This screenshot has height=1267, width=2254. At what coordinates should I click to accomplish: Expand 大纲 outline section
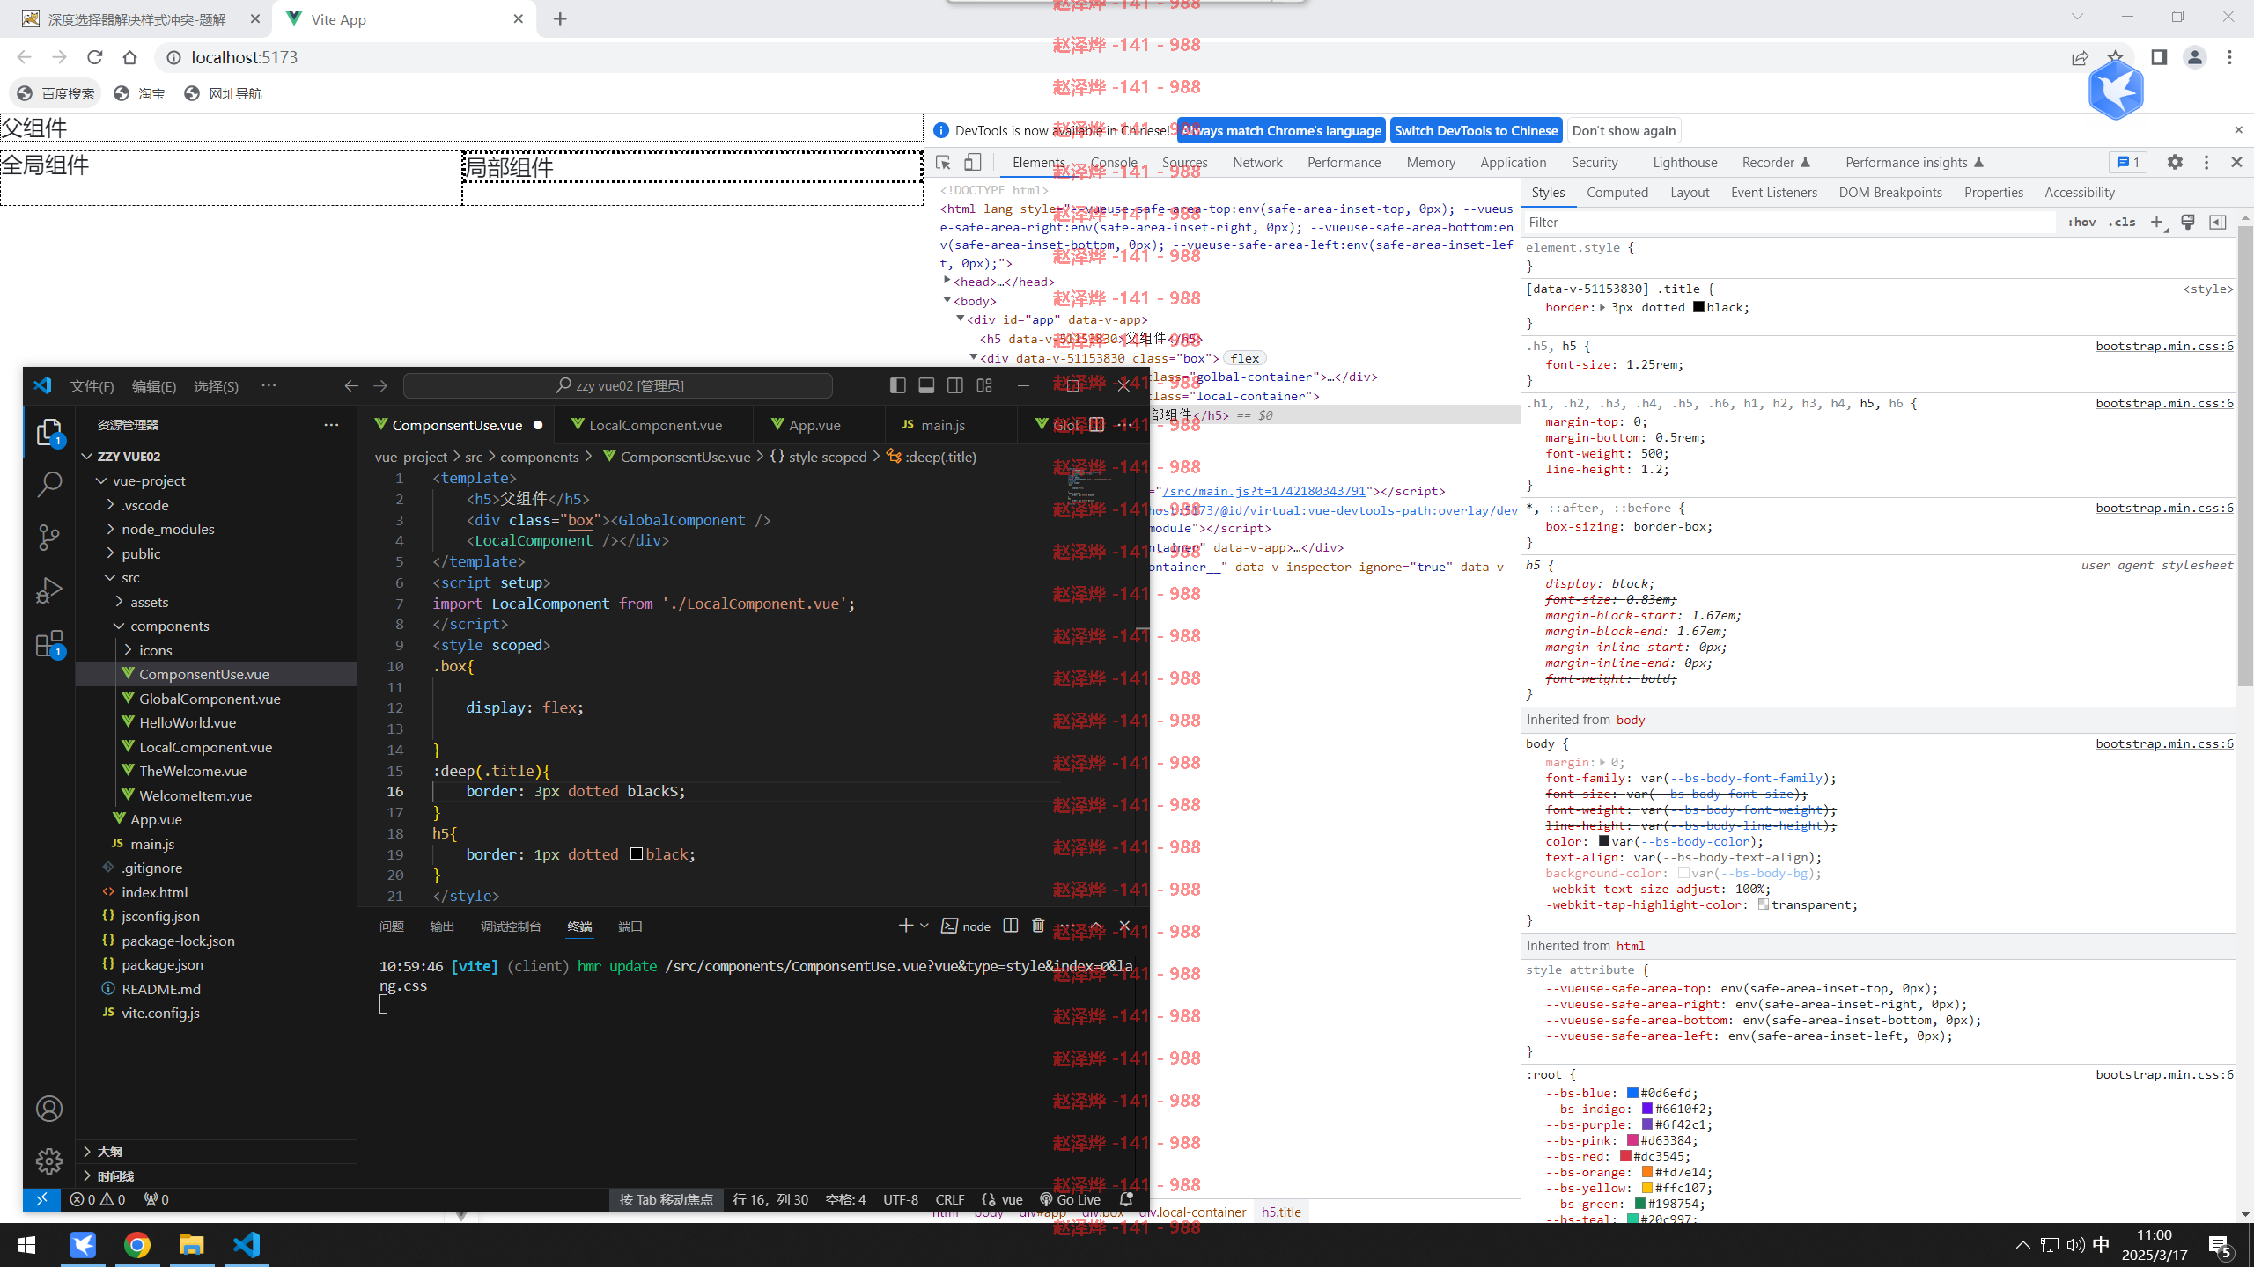109,1152
